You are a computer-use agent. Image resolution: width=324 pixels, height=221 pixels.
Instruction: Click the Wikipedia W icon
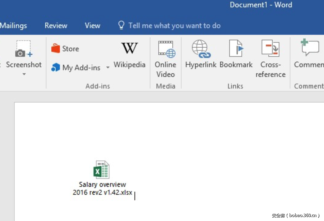pos(129,48)
